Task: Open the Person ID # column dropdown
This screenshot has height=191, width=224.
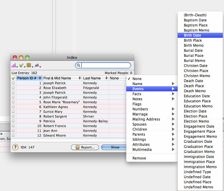Action: click(x=40, y=78)
